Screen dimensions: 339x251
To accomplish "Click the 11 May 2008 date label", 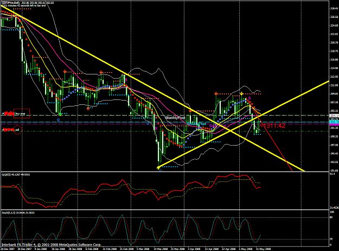I will [x=264, y=249].
